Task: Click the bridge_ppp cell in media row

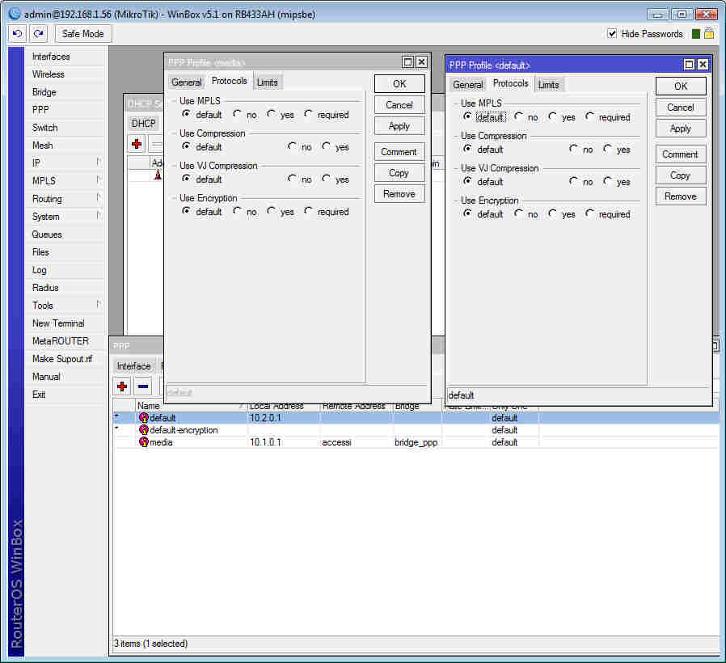Action: click(416, 442)
